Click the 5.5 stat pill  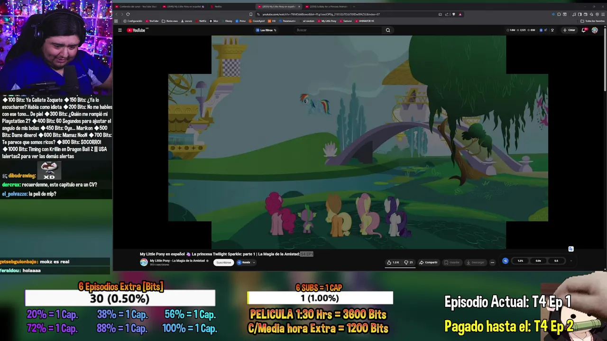pyautogui.click(x=556, y=261)
